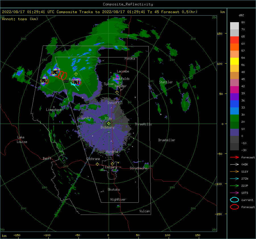Viewport: 256px width, 239px height.
Task: Click the HighRiver city label
Action: click(118, 199)
